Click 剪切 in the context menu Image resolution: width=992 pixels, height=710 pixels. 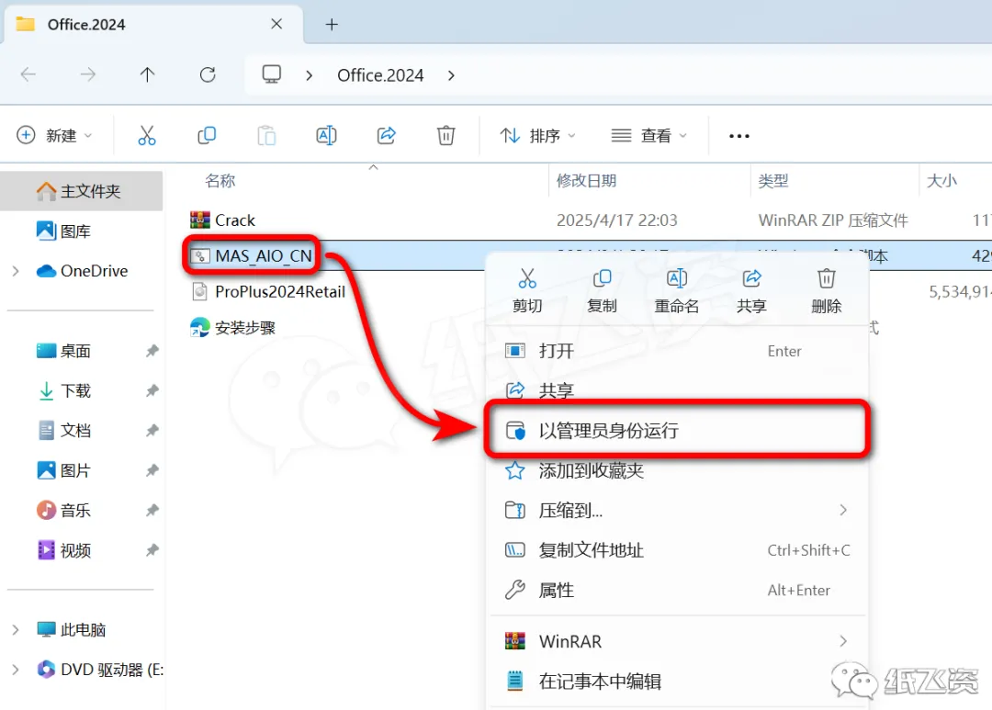point(527,291)
